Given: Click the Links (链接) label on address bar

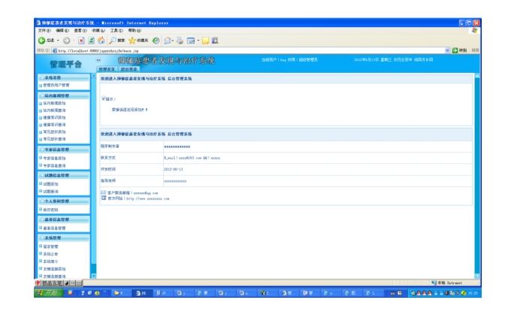Looking at the screenshot, I should click(475, 50).
